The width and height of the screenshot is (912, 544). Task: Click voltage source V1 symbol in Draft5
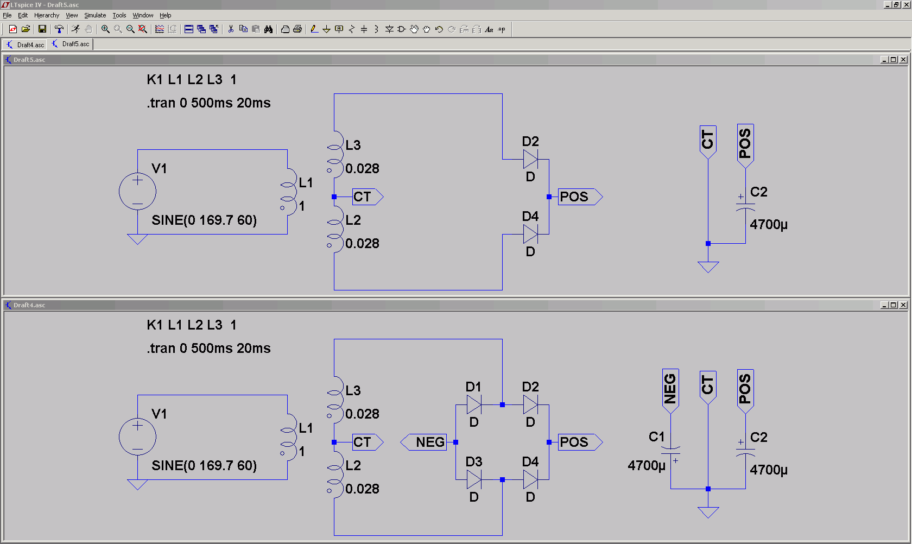tap(137, 192)
